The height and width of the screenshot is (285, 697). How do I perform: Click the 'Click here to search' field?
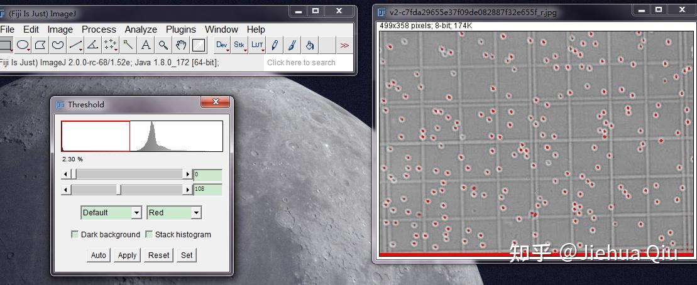(301, 63)
